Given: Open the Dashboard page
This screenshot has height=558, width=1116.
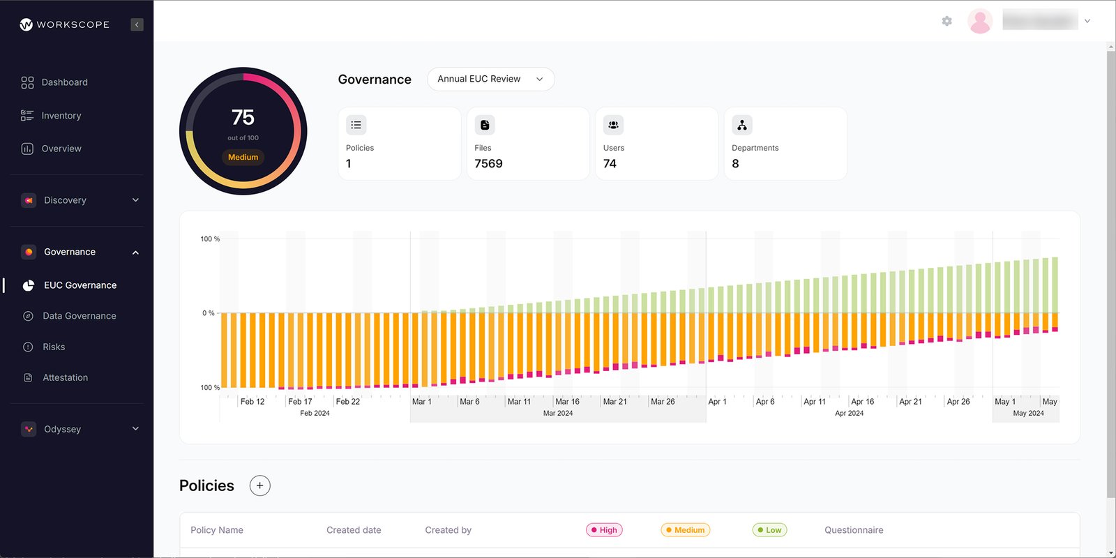Looking at the screenshot, I should pyautogui.click(x=64, y=82).
